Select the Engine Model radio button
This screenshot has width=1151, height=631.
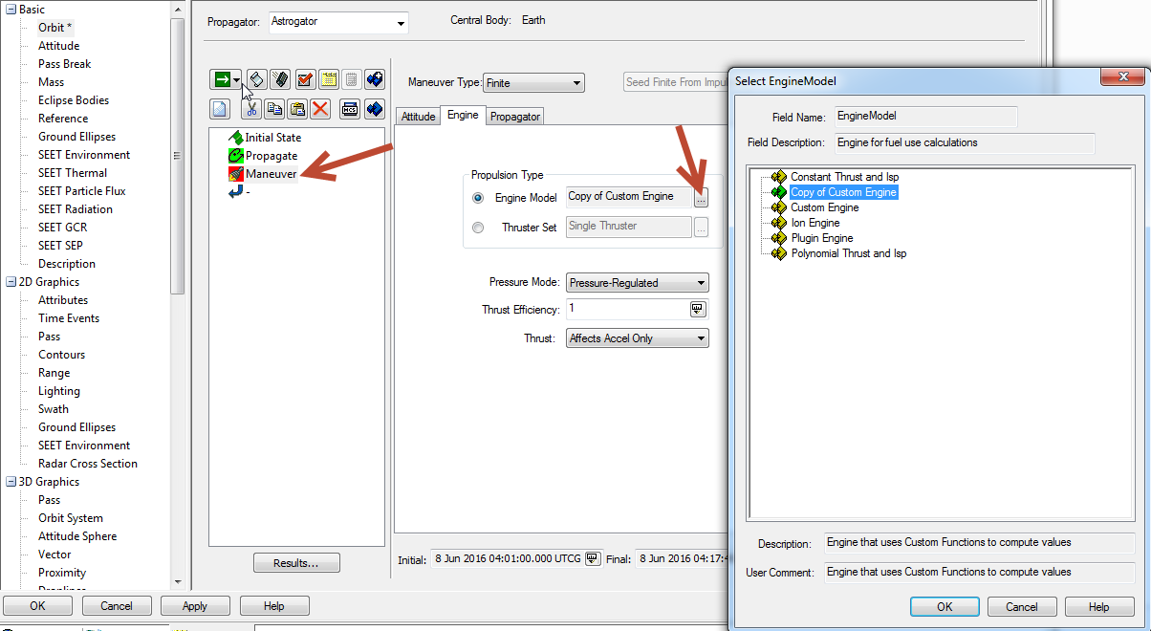click(478, 199)
